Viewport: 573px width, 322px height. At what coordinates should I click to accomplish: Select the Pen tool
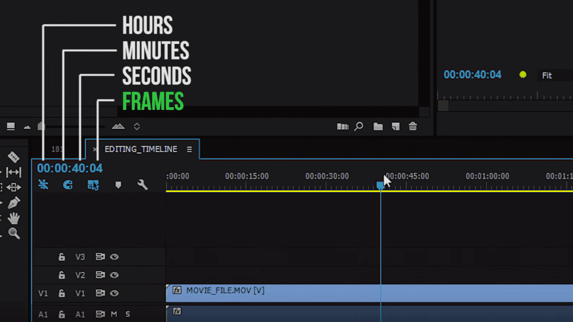pyautogui.click(x=13, y=202)
